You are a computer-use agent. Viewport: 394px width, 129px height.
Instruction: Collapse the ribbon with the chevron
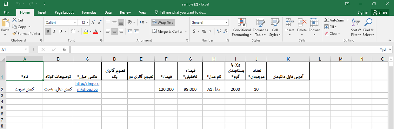pos(390,40)
